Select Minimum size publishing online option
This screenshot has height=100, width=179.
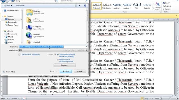58,59
